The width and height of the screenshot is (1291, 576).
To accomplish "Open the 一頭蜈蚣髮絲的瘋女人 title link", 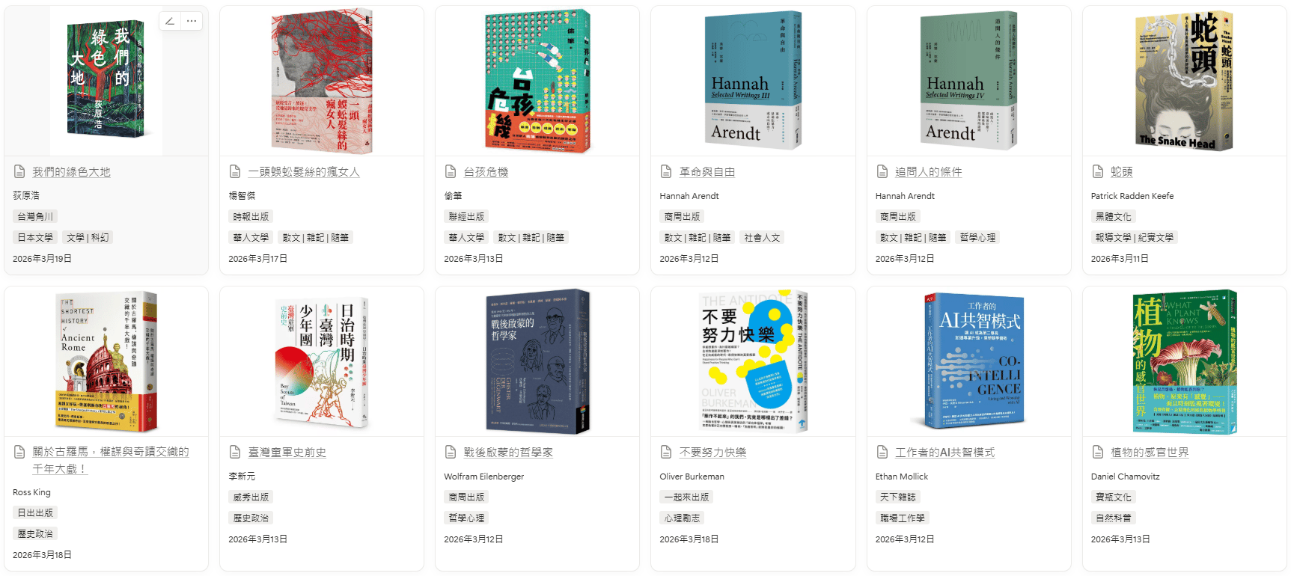I will click(304, 172).
